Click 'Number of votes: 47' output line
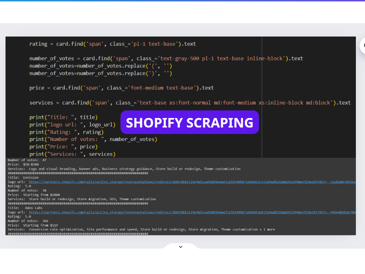 click(x=27, y=160)
